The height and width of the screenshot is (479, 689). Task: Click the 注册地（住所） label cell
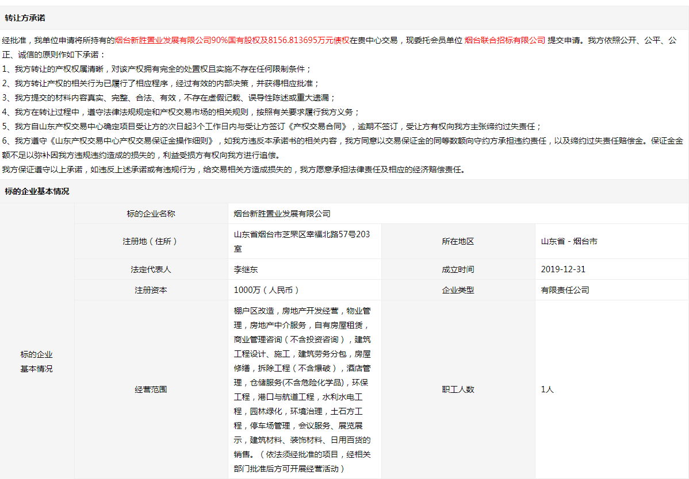(151, 241)
